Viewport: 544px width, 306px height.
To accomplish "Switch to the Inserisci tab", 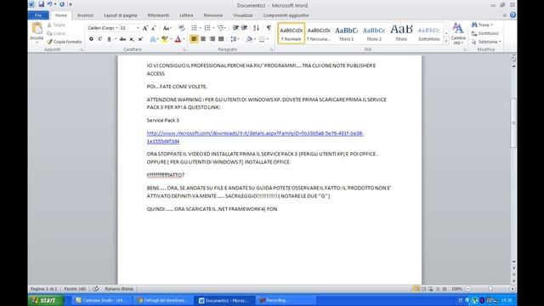I will tap(85, 15).
